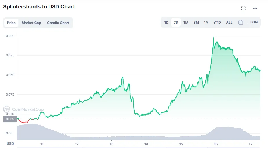
Task: Click the 0.065 y-axis label
Action: (x=10, y=133)
